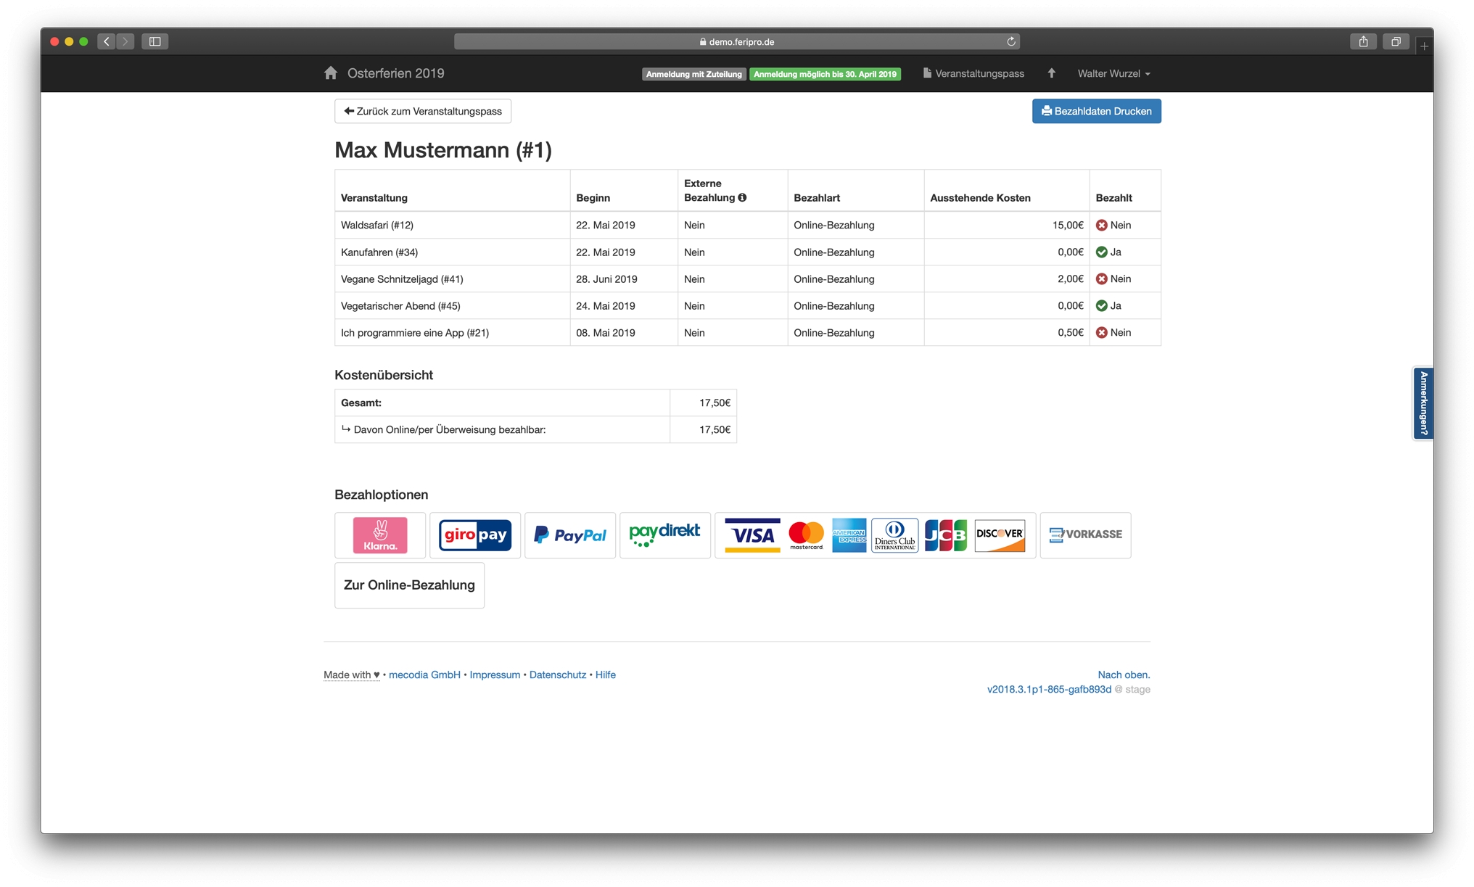This screenshot has width=1474, height=887.
Task: Follow the Nach oben link
Action: pyautogui.click(x=1124, y=675)
